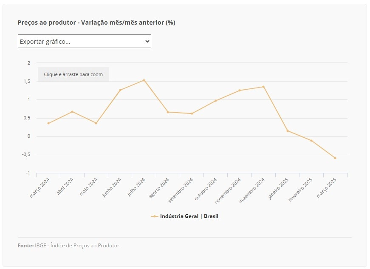Open the Exportar gráfico dropdown
The image size is (370, 269).
tap(85, 41)
